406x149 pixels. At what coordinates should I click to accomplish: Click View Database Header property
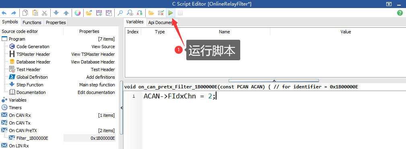click(93, 62)
